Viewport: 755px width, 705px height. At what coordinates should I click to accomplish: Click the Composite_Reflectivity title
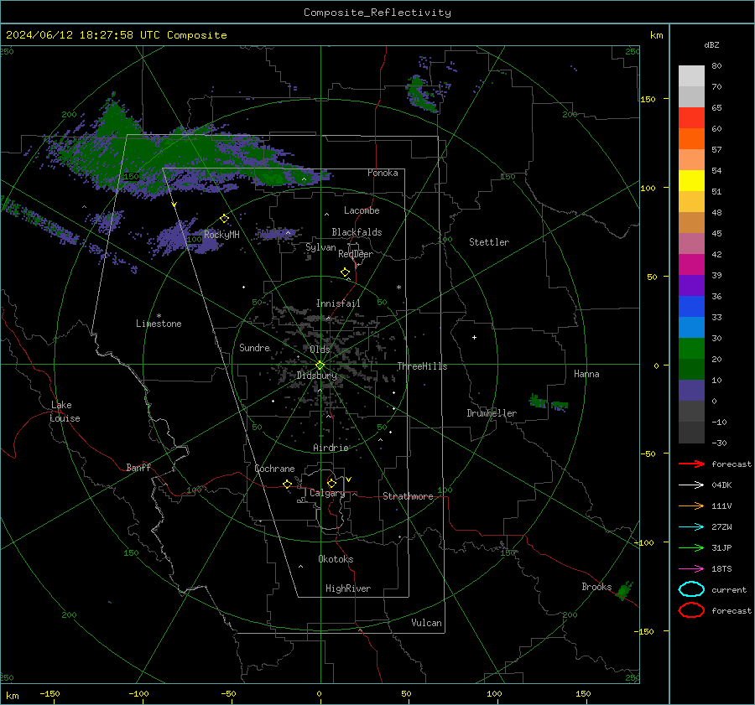pos(377,13)
